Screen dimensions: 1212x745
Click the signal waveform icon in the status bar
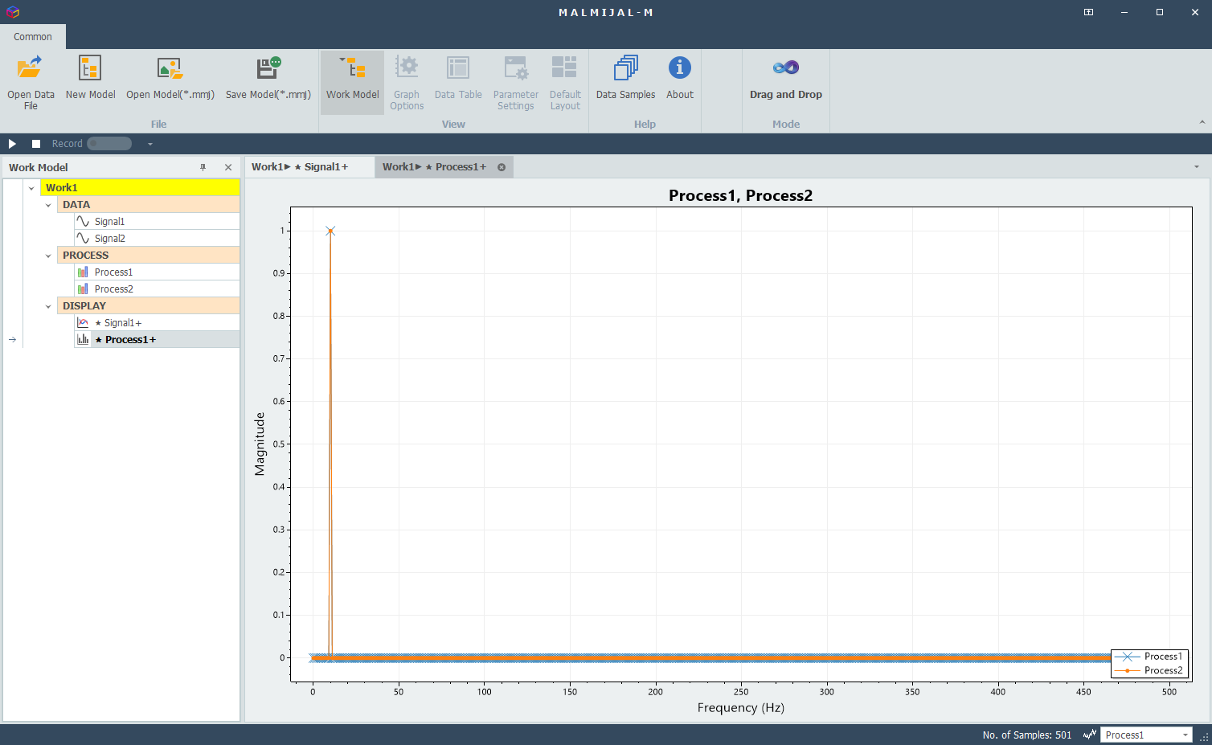pos(1090,735)
